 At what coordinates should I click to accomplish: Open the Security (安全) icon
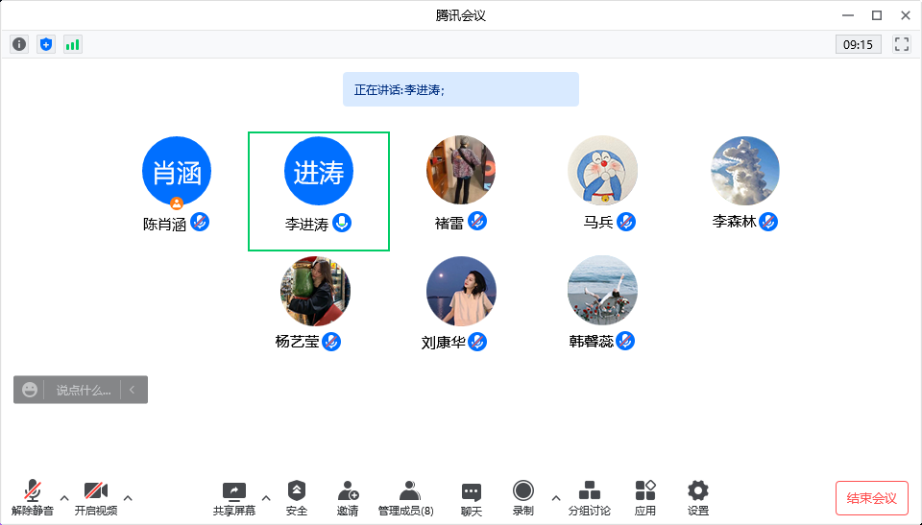pos(297,498)
